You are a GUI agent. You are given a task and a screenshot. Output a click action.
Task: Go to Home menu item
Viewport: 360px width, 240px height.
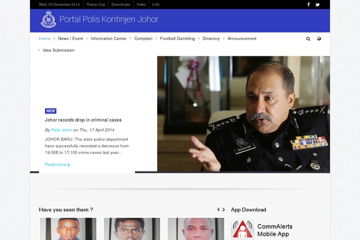click(44, 38)
